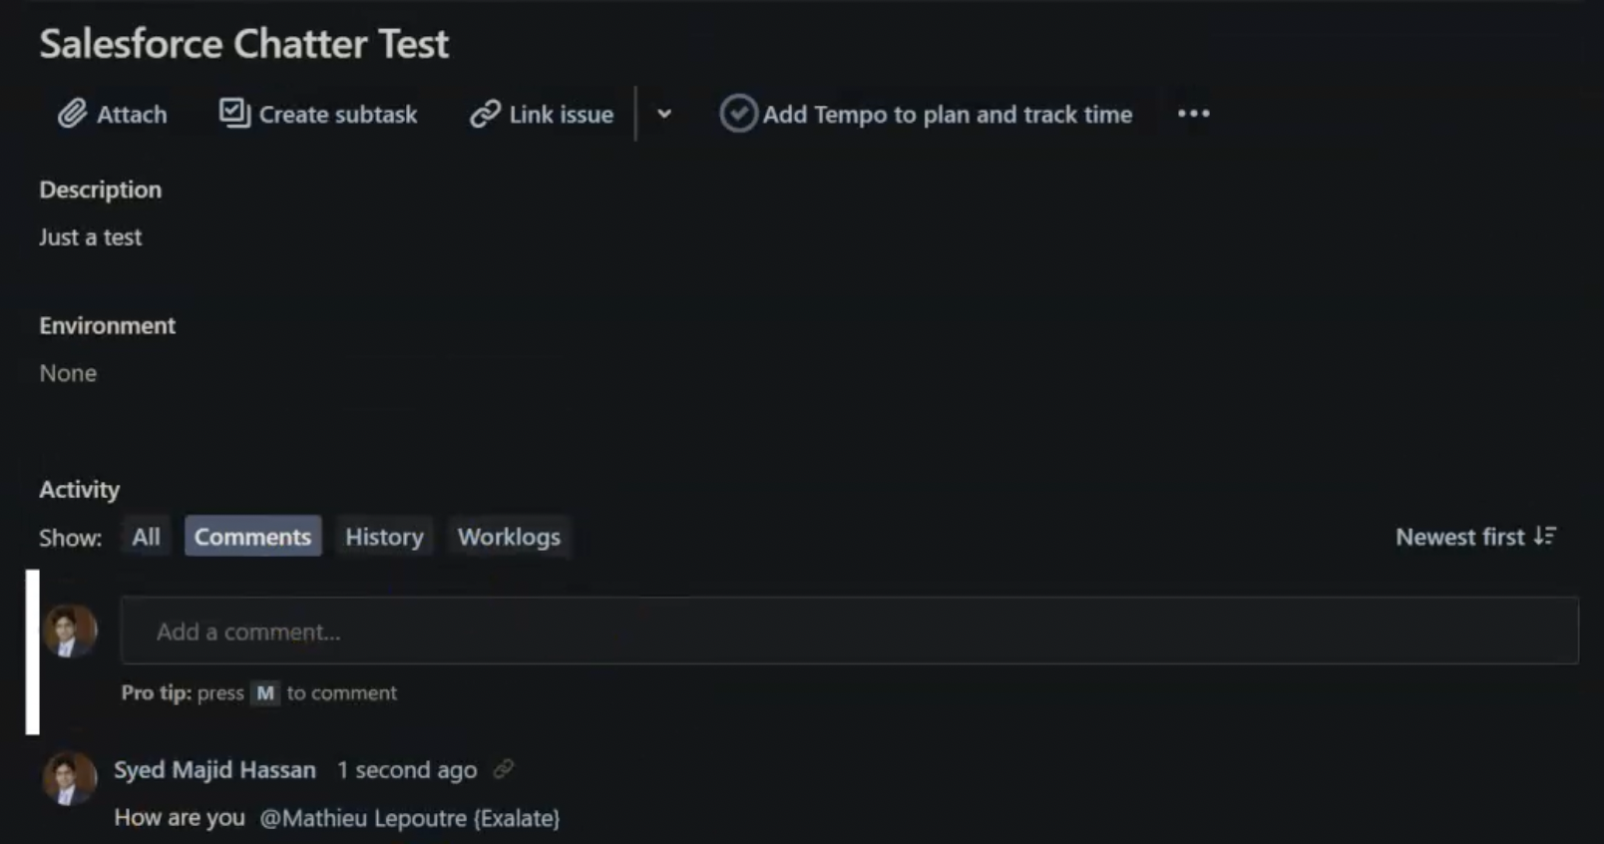The height and width of the screenshot is (844, 1604).
Task: Click the Just a test description text
Action: [91, 237]
